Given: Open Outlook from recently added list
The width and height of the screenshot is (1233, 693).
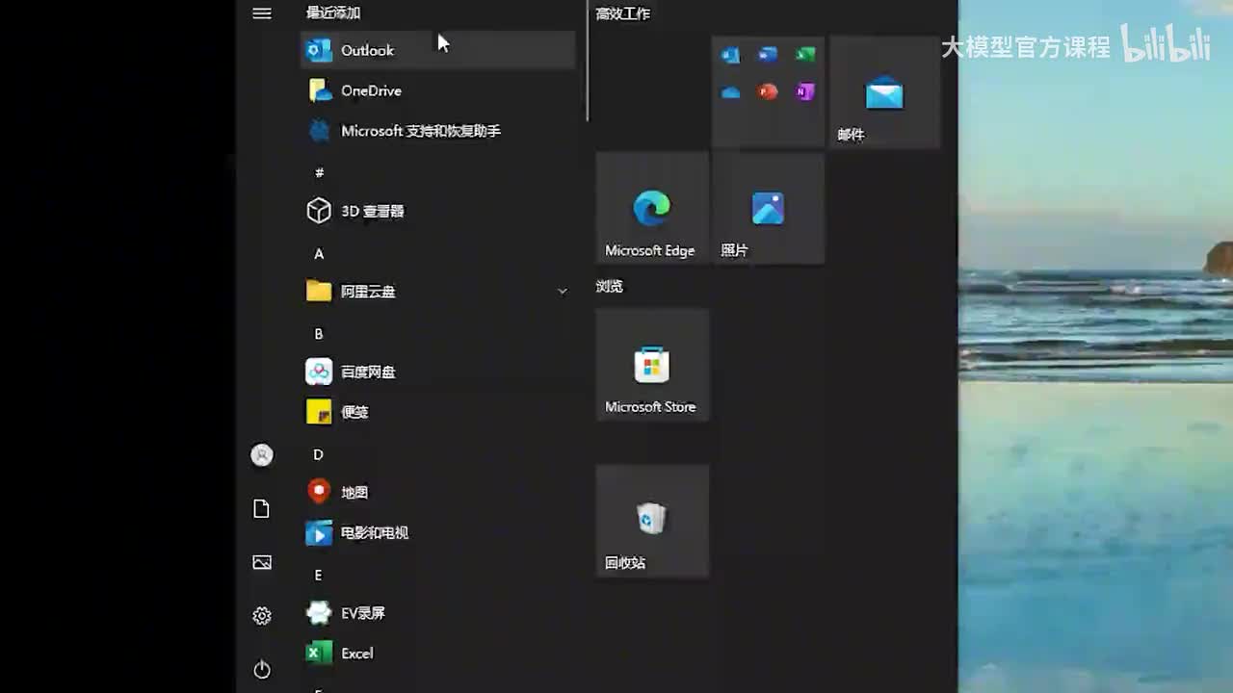Looking at the screenshot, I should [438, 50].
